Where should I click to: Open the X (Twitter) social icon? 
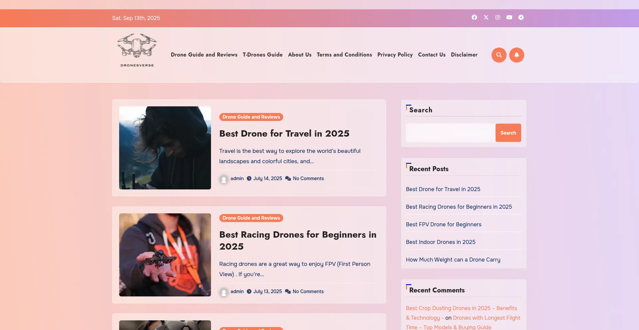486,17
